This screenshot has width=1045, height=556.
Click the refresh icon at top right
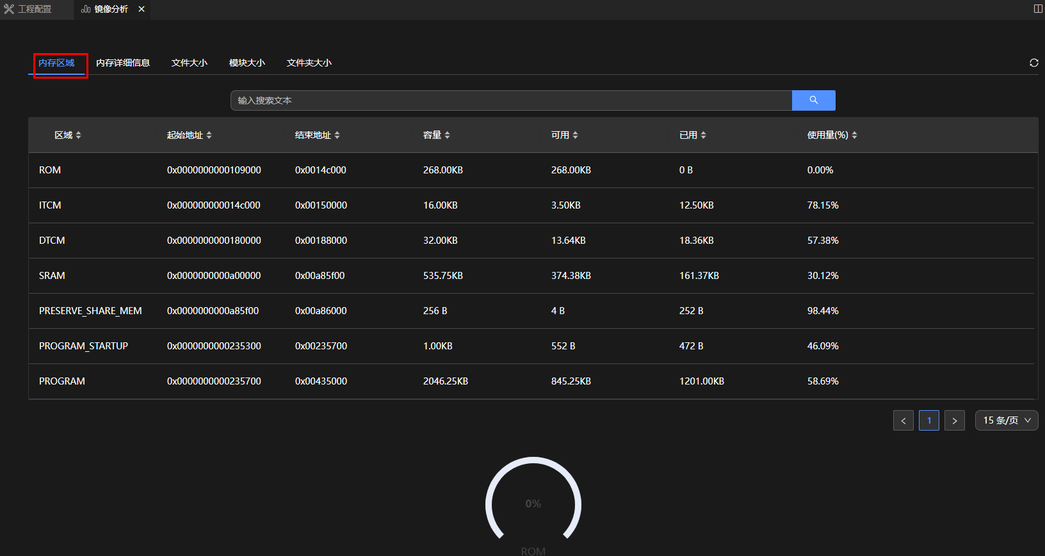pyautogui.click(x=1033, y=63)
